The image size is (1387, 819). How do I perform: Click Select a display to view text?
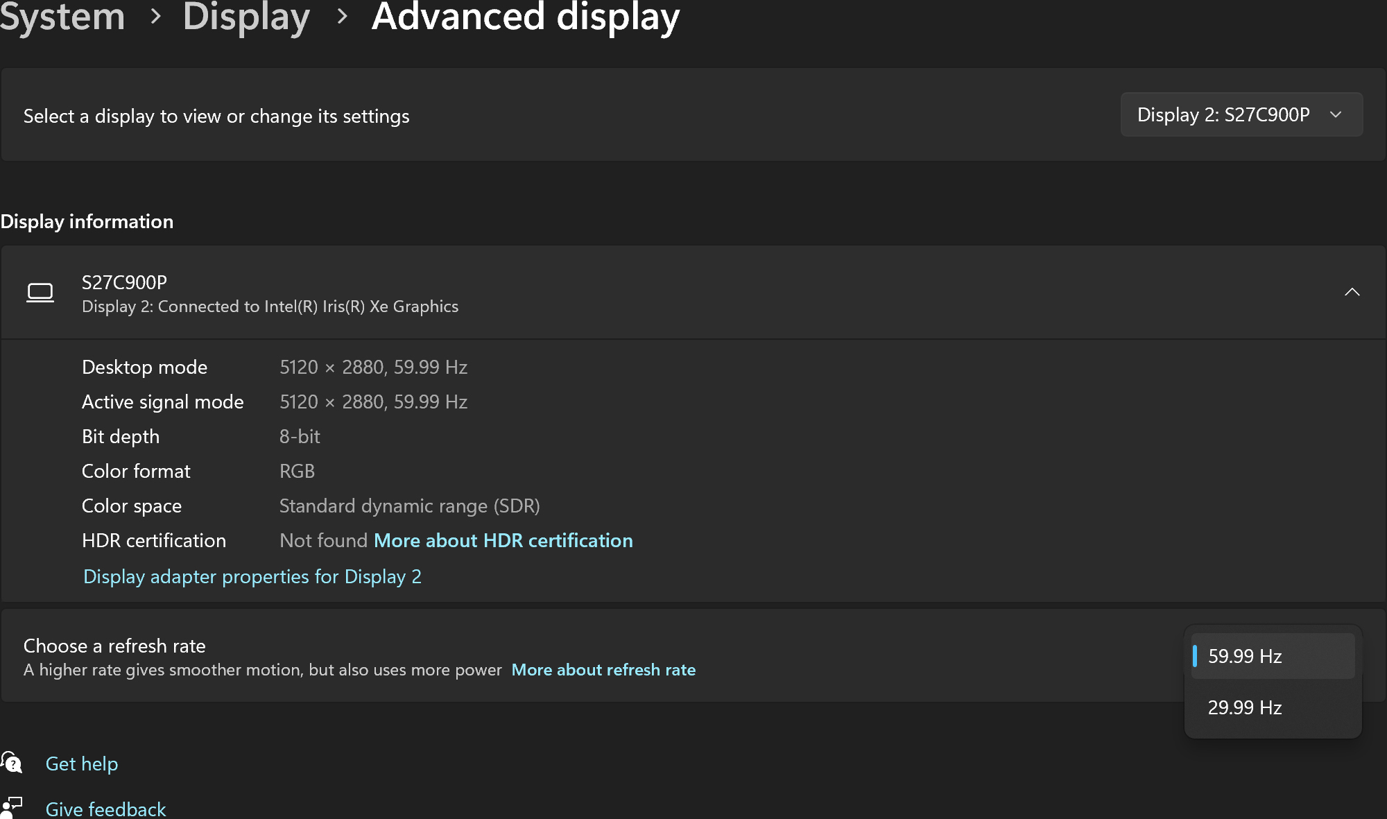216,116
